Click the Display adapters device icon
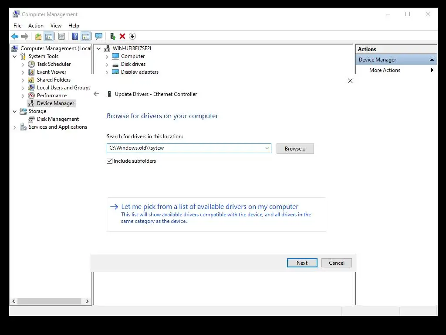Image resolution: width=446 pixels, height=335 pixels. [x=115, y=72]
